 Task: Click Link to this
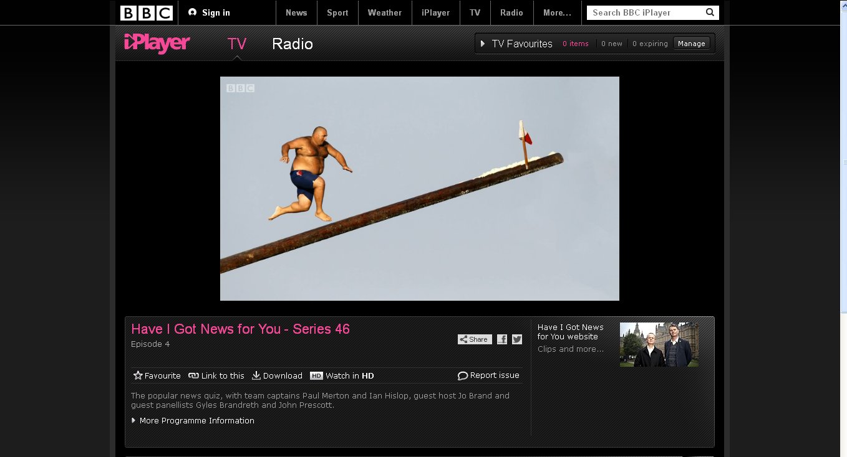tap(216, 375)
